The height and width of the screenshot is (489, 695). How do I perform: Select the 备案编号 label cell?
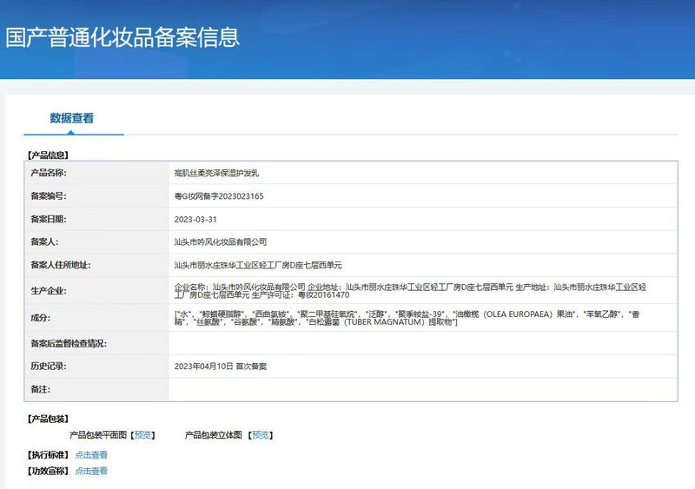click(96, 196)
